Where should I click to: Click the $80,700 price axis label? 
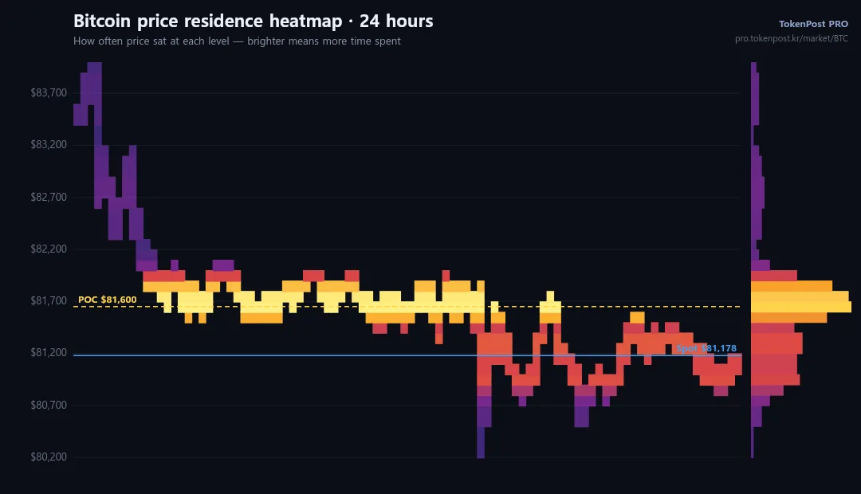coord(49,405)
